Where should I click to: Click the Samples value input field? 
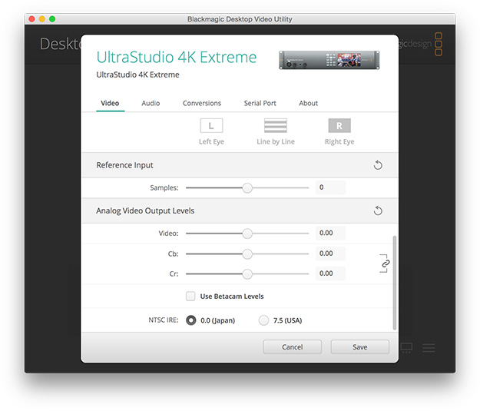tap(330, 187)
